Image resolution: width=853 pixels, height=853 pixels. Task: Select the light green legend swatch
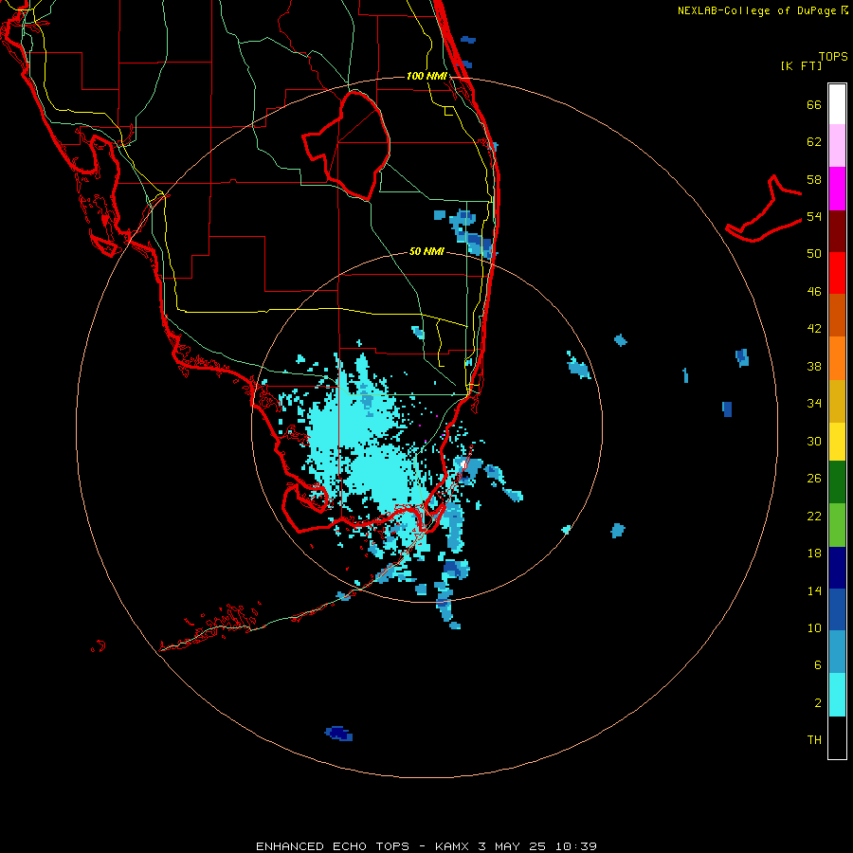pos(837,524)
